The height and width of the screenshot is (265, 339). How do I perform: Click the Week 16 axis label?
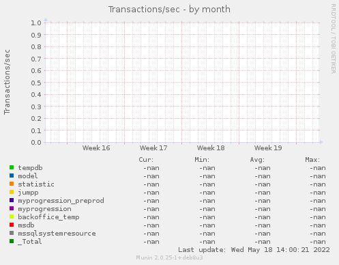96,148
